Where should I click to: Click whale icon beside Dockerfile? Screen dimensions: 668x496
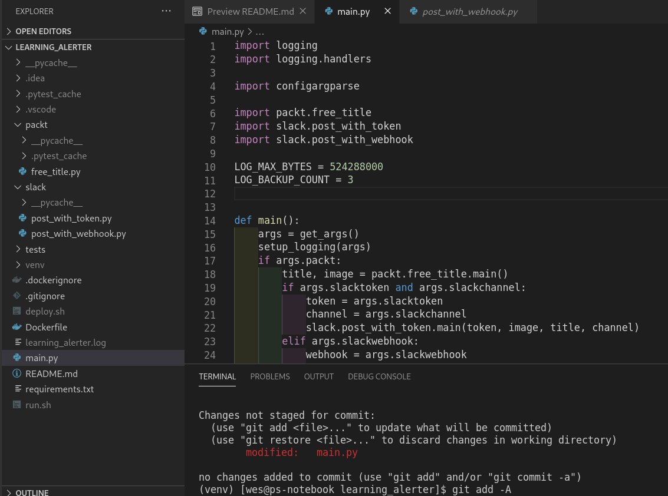pyautogui.click(x=17, y=327)
